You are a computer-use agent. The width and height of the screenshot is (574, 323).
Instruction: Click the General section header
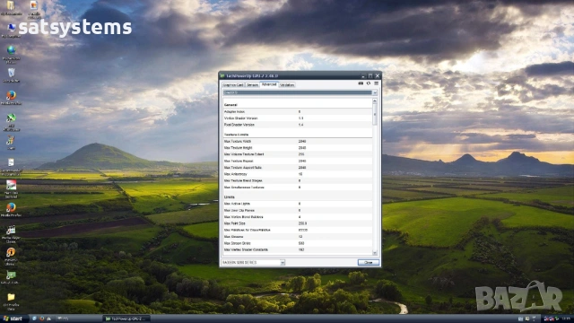coord(230,105)
